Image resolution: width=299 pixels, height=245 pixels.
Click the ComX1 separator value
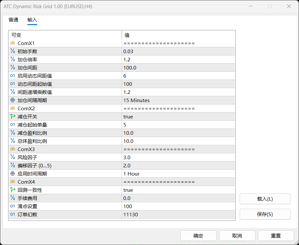click(x=178, y=43)
